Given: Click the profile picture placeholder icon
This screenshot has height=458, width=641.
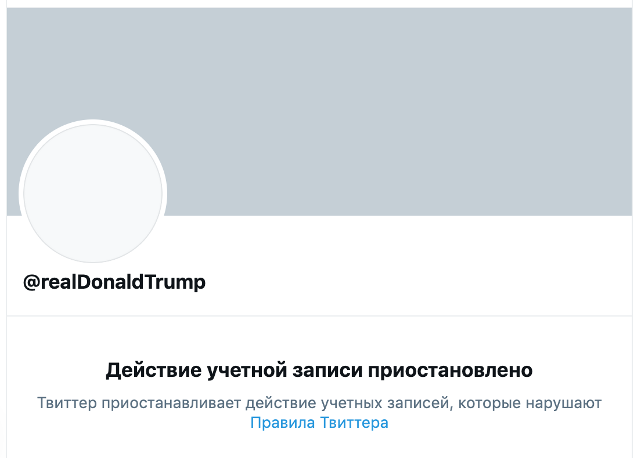Looking at the screenshot, I should click(x=93, y=191).
